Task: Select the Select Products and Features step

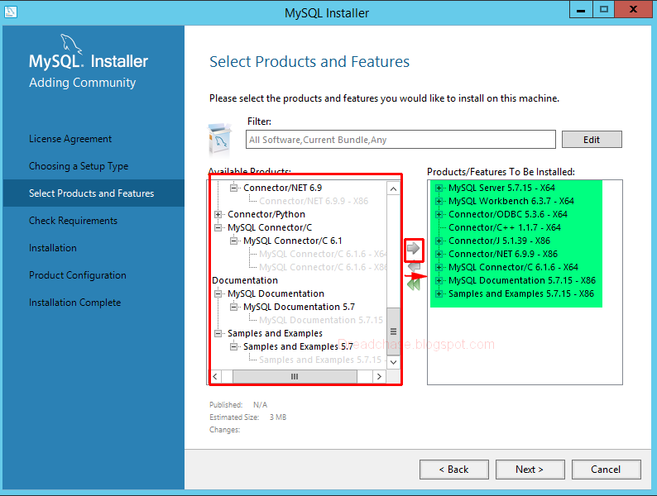Action: (x=91, y=193)
